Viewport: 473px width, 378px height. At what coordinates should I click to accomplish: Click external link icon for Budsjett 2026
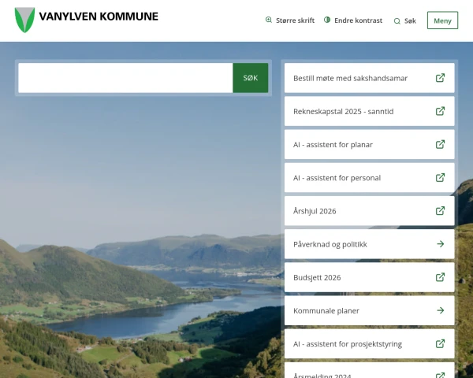(x=440, y=277)
